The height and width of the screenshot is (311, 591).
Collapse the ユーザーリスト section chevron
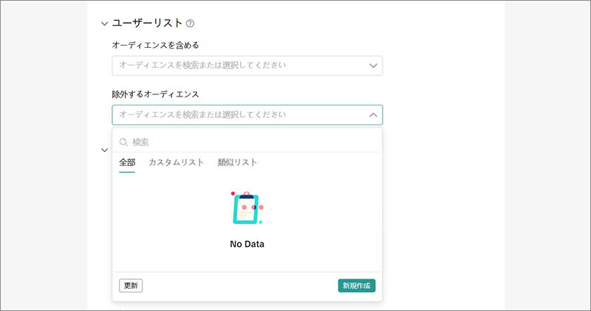[x=104, y=24]
